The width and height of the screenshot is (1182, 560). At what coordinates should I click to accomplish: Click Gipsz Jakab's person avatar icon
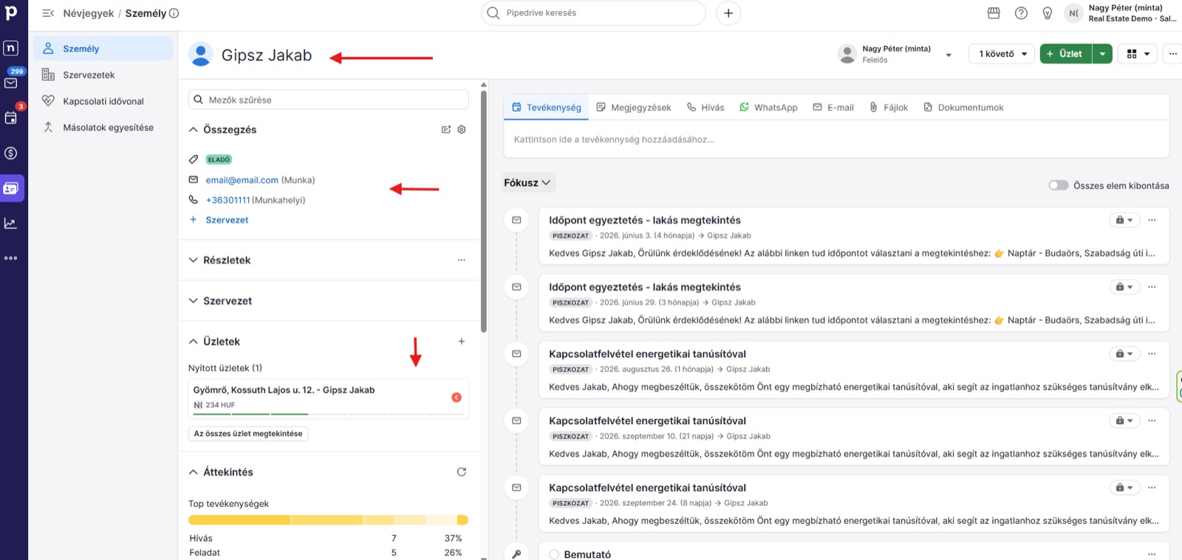click(201, 55)
